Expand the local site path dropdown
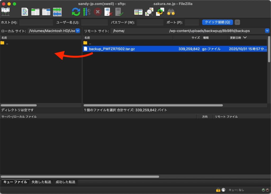 point(78,31)
